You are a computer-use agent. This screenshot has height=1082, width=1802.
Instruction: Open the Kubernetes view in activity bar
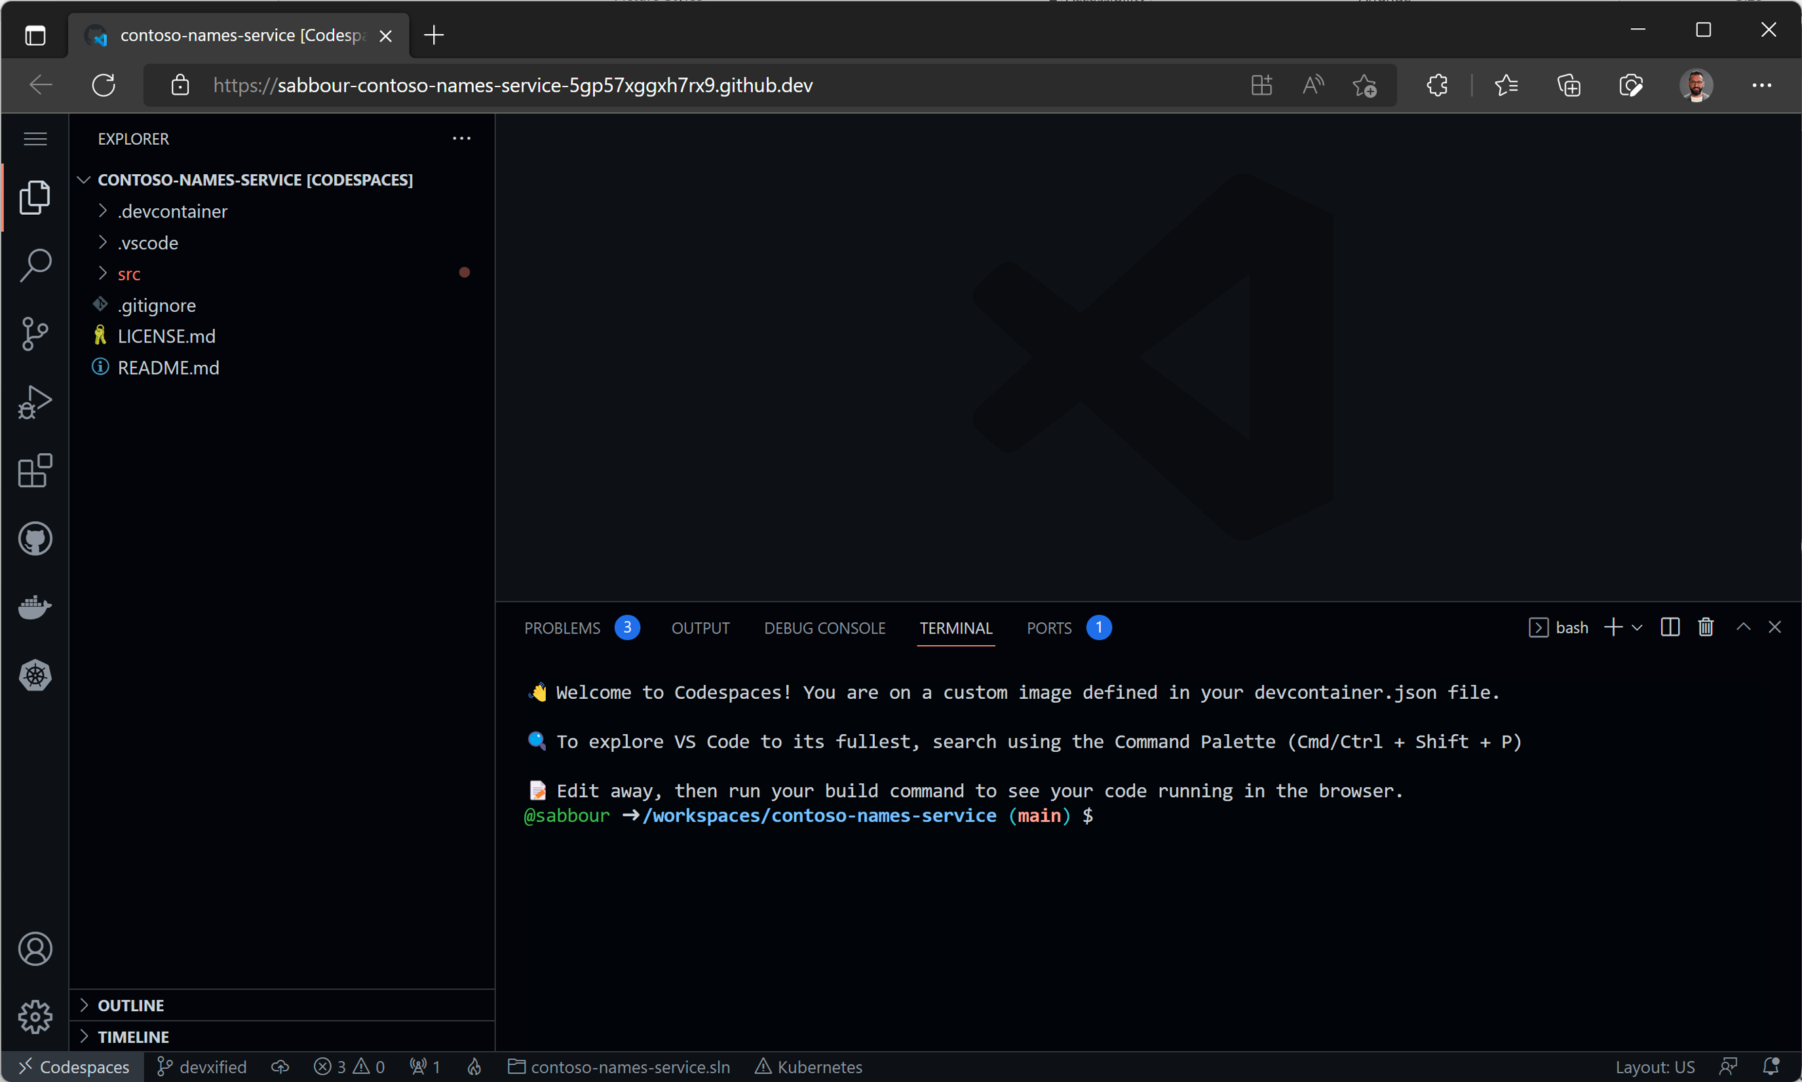point(35,675)
